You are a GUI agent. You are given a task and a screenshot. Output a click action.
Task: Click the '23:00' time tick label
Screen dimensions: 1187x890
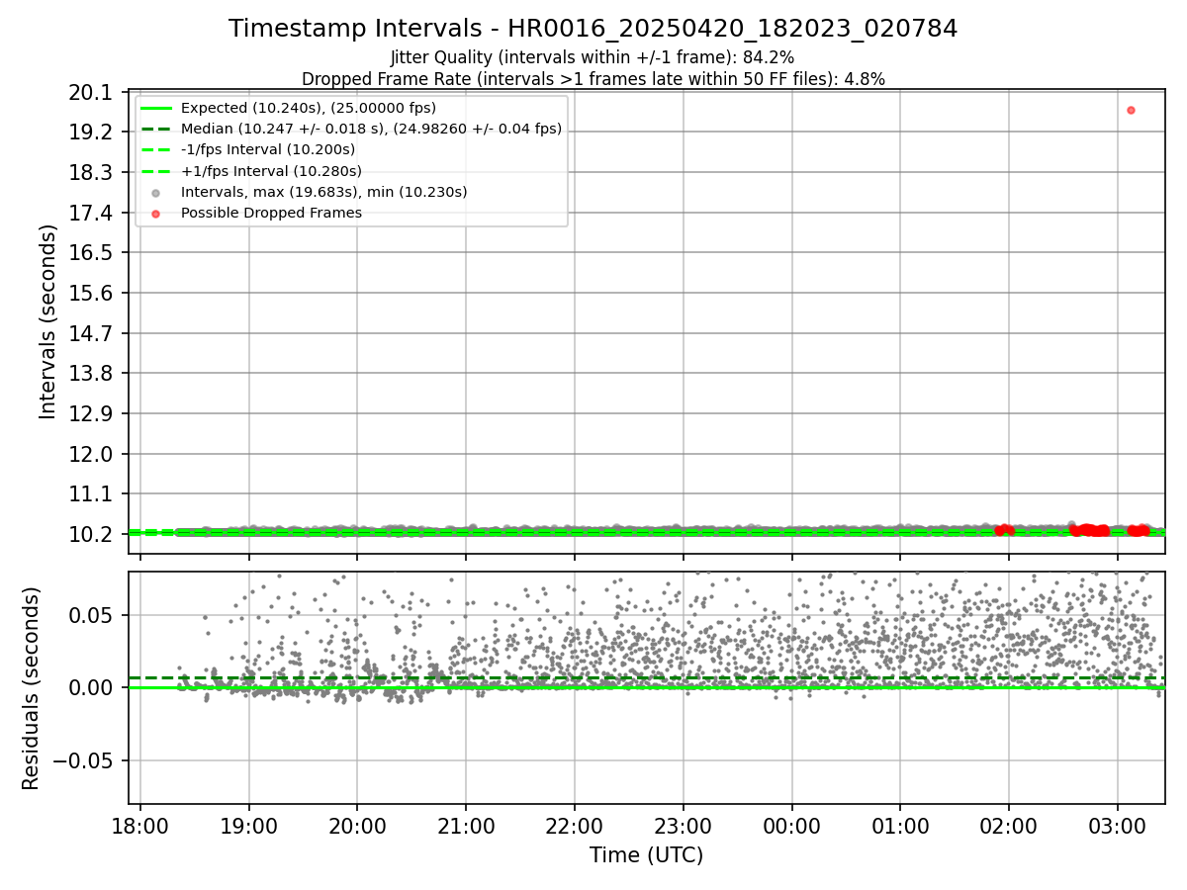point(683,826)
